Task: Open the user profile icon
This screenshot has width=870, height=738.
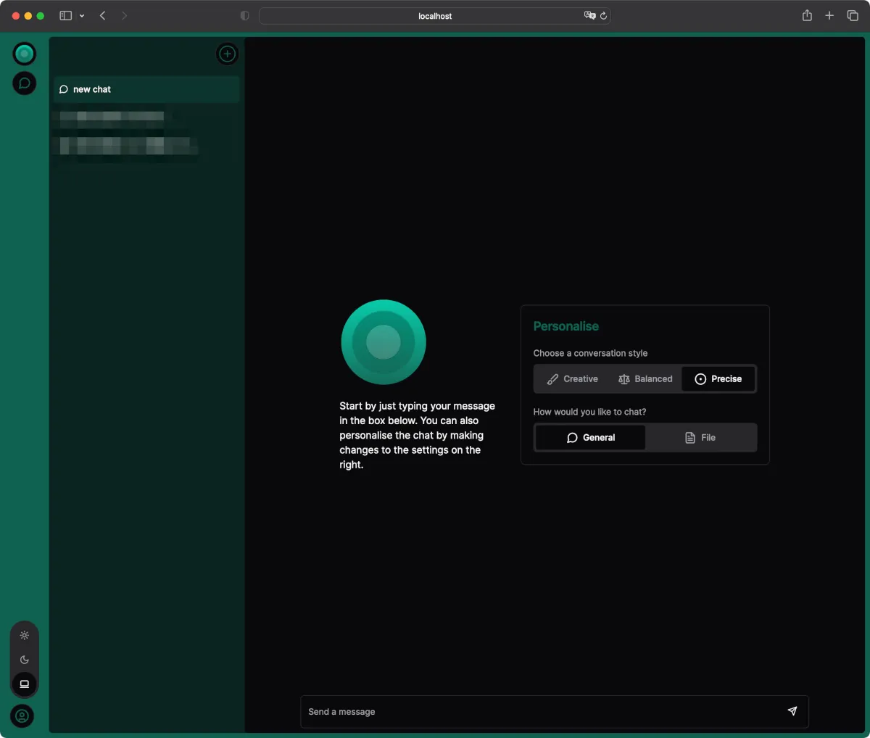Action: (22, 716)
